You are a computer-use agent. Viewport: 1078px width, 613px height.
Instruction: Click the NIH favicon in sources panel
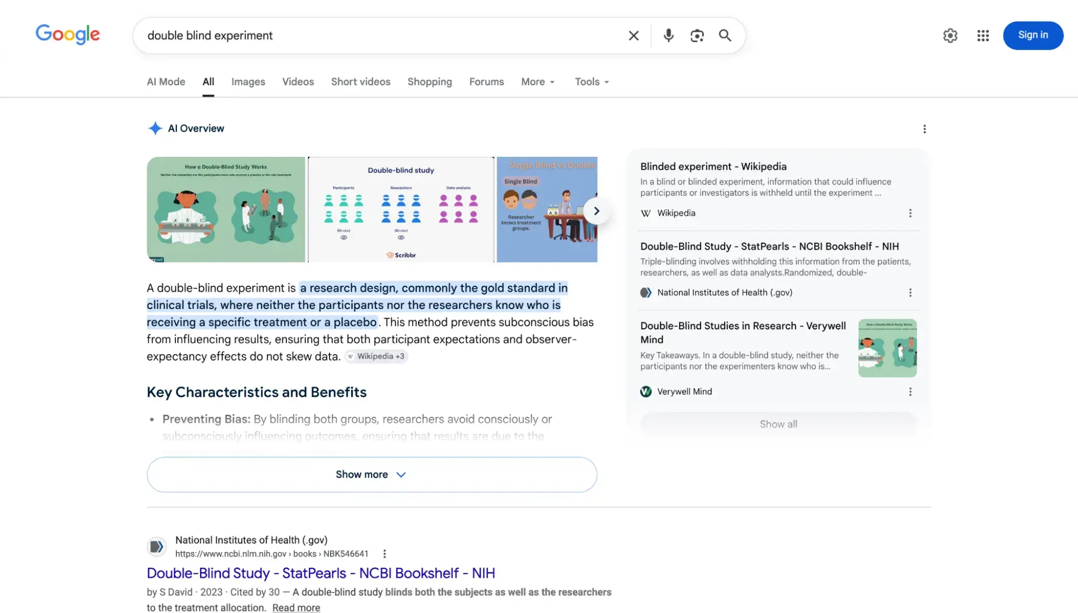pos(646,292)
